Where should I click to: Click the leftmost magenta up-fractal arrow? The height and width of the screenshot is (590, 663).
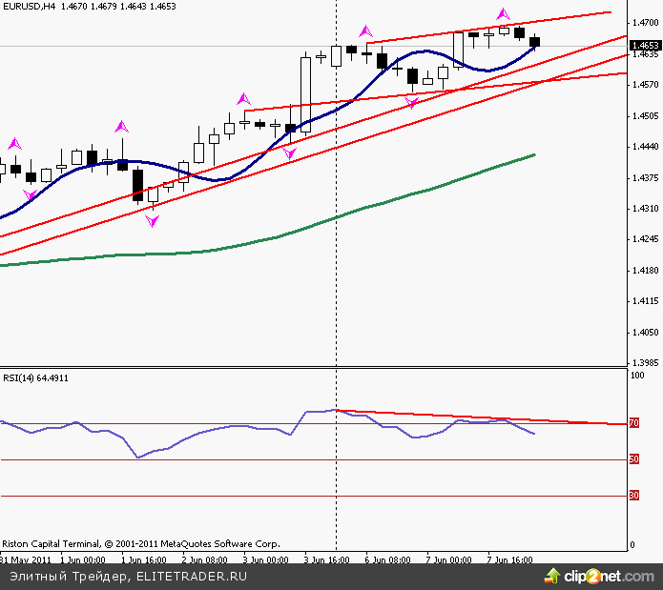[x=14, y=144]
